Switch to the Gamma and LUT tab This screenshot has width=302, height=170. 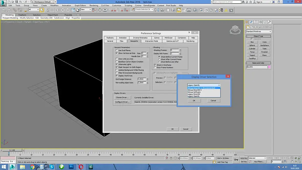[172, 41]
